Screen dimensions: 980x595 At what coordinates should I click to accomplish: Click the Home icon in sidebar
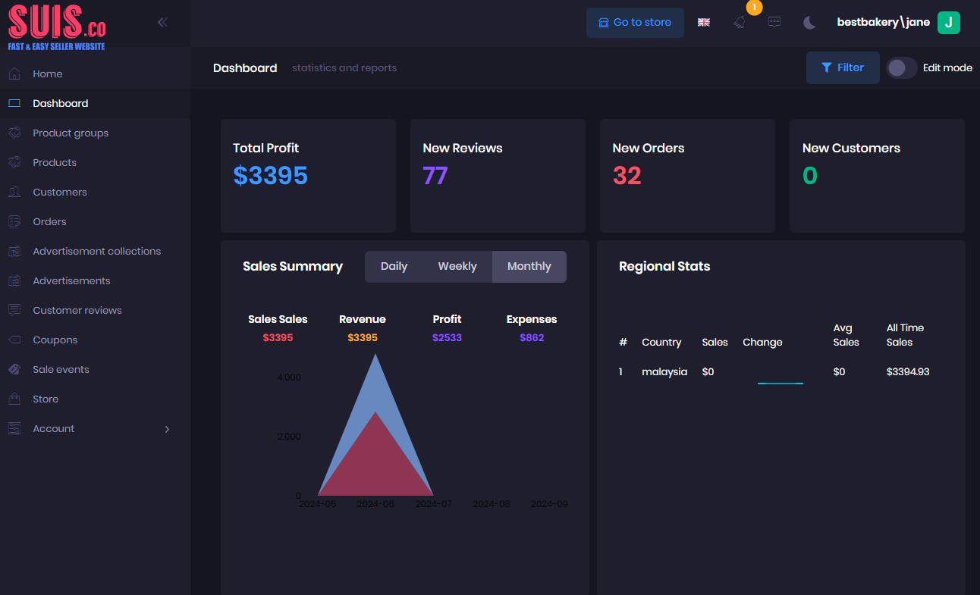tap(14, 74)
